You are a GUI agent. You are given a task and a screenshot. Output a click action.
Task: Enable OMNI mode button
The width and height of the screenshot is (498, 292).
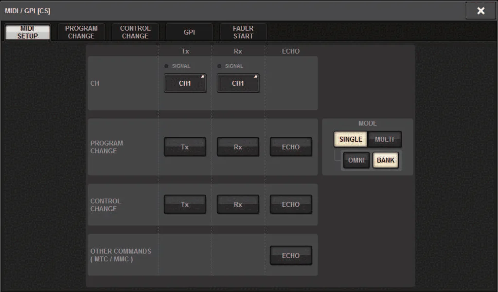coord(356,160)
